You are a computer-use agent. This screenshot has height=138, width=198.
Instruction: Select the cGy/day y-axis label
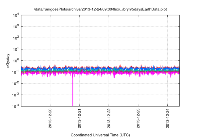click(8, 61)
